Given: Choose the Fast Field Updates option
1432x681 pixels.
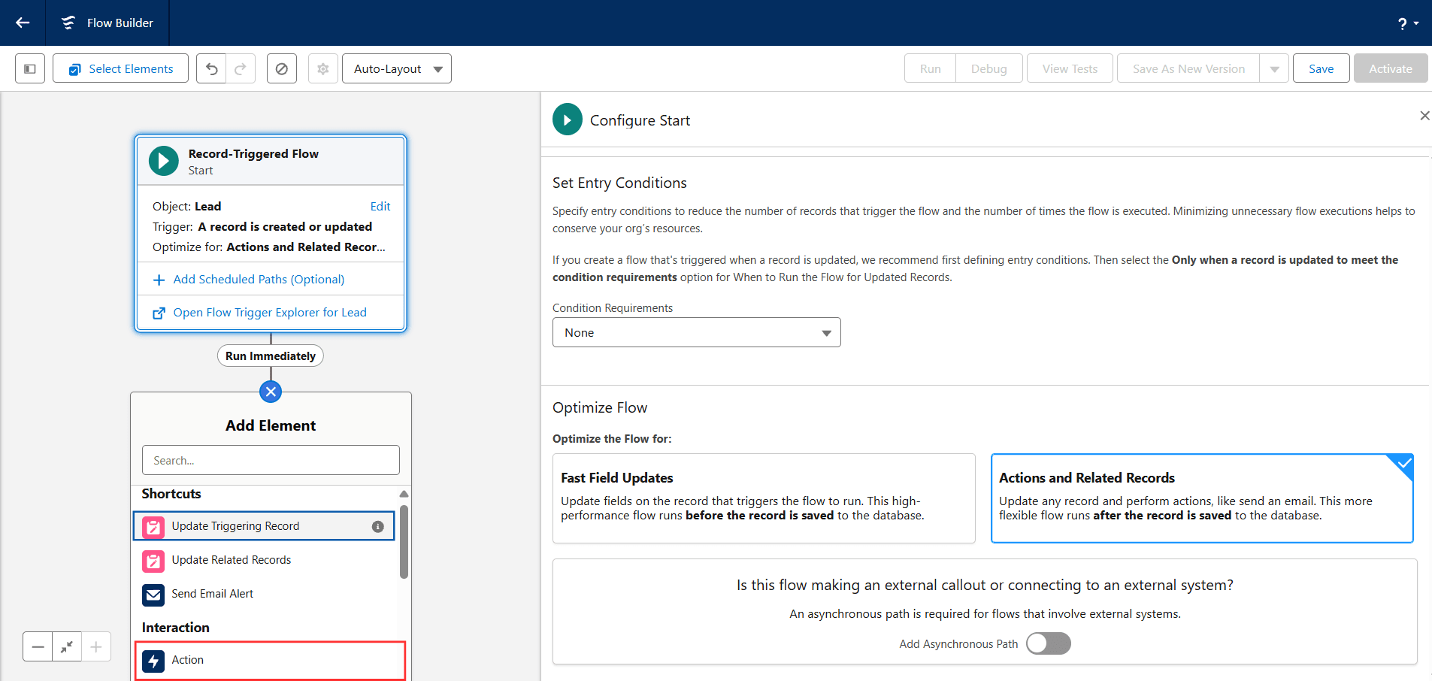Looking at the screenshot, I should click(764, 498).
